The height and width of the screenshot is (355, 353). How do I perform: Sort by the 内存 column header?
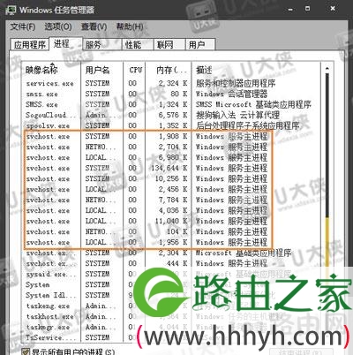169,70
